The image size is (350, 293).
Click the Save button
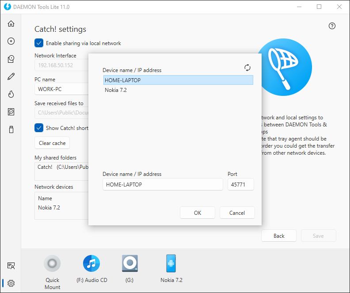coord(318,236)
